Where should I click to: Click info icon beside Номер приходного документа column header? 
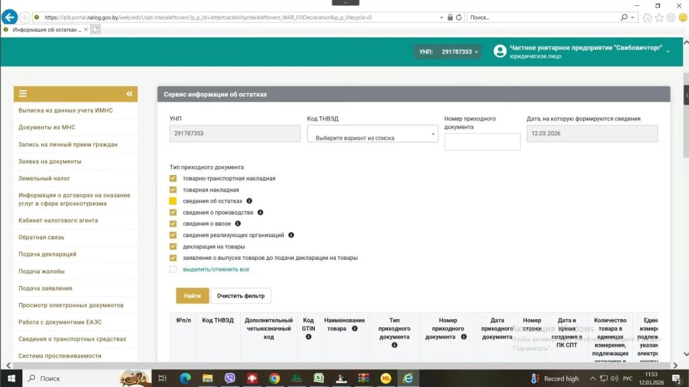pyautogui.click(x=464, y=337)
